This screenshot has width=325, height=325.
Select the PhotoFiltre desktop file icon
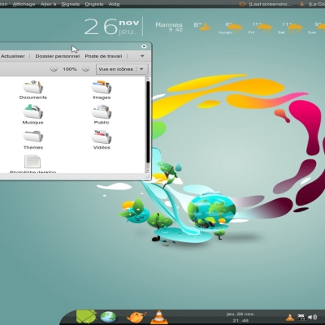(x=32, y=162)
